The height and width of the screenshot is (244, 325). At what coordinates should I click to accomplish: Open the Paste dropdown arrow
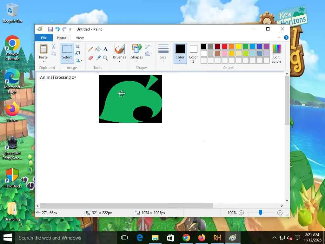tap(43, 61)
